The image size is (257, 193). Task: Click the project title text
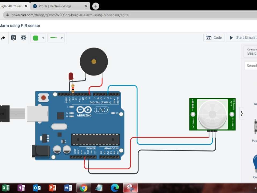coord(20,26)
